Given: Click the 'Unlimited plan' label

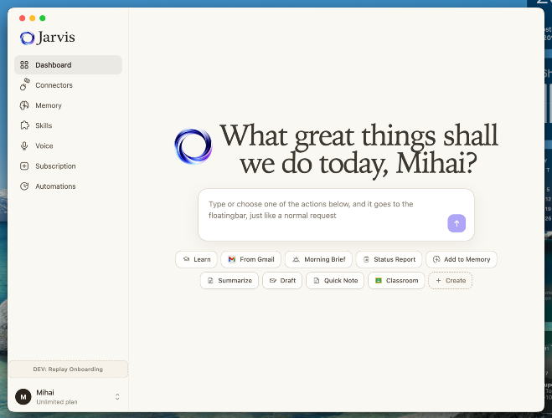Looking at the screenshot, I should pos(57,402).
